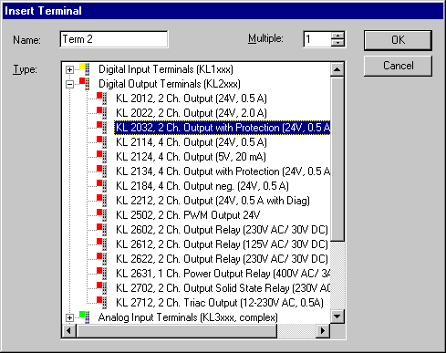Click the KL 2184 terminal icon

(x=102, y=186)
